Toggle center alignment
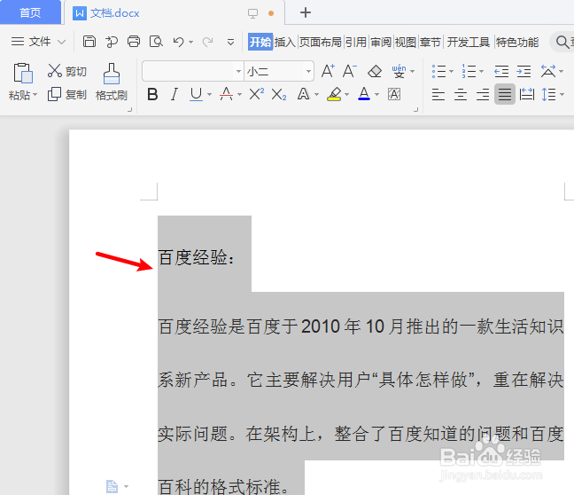This screenshot has width=574, height=495. 461,95
